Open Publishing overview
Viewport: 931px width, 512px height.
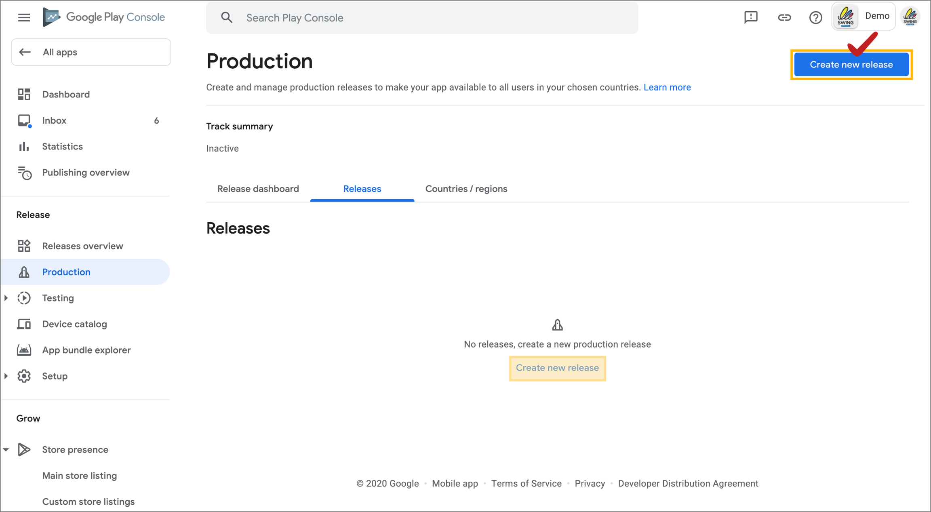(86, 173)
